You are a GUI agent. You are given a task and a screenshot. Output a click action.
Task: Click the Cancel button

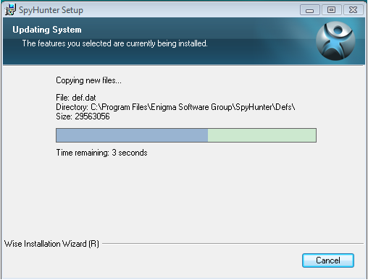pos(328,260)
